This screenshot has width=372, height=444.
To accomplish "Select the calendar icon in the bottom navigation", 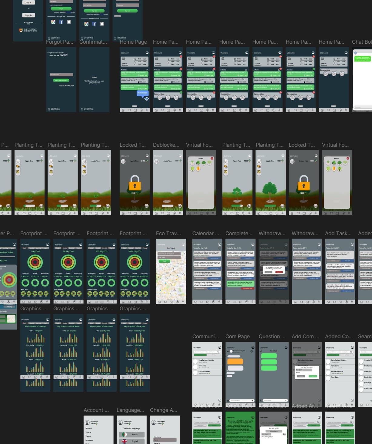I will (x=135, y=110).
